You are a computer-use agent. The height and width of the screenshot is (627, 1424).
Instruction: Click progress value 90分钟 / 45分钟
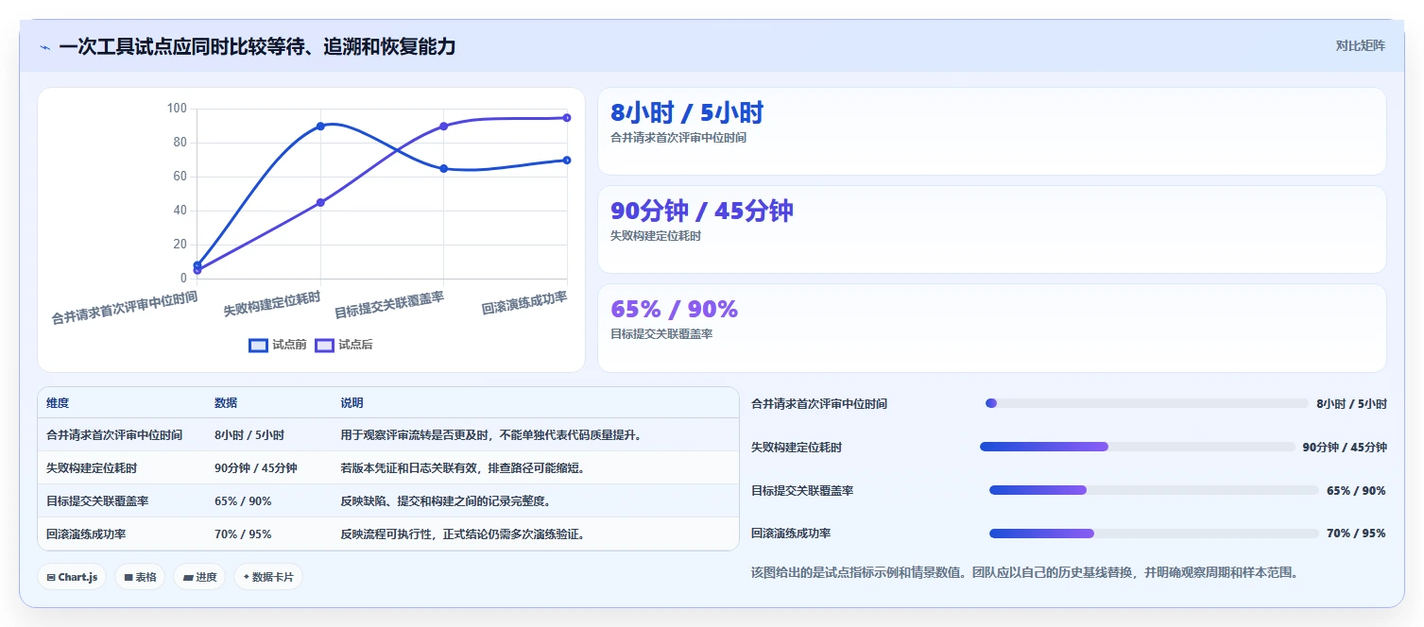coord(1345,448)
